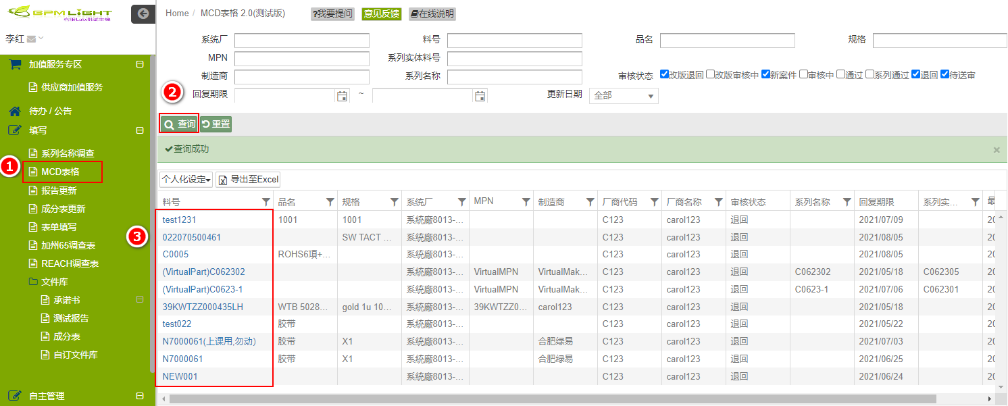The height and width of the screenshot is (406, 1008).
Task: Filter the 系列实体料号 column
Action: point(975,202)
